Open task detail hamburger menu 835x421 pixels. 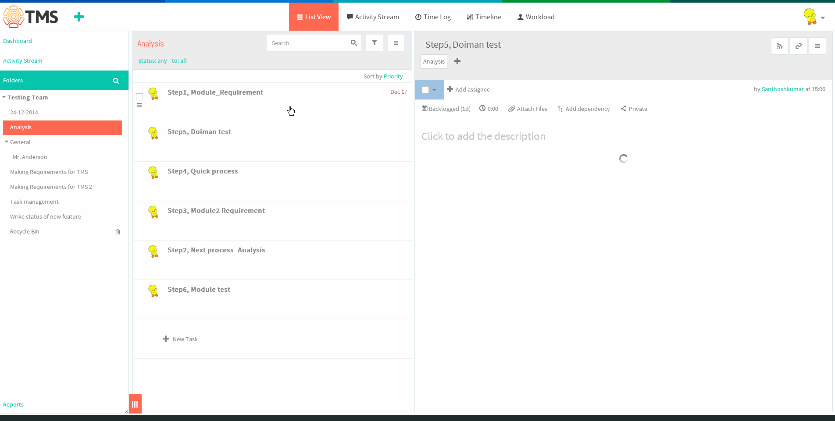tap(817, 46)
